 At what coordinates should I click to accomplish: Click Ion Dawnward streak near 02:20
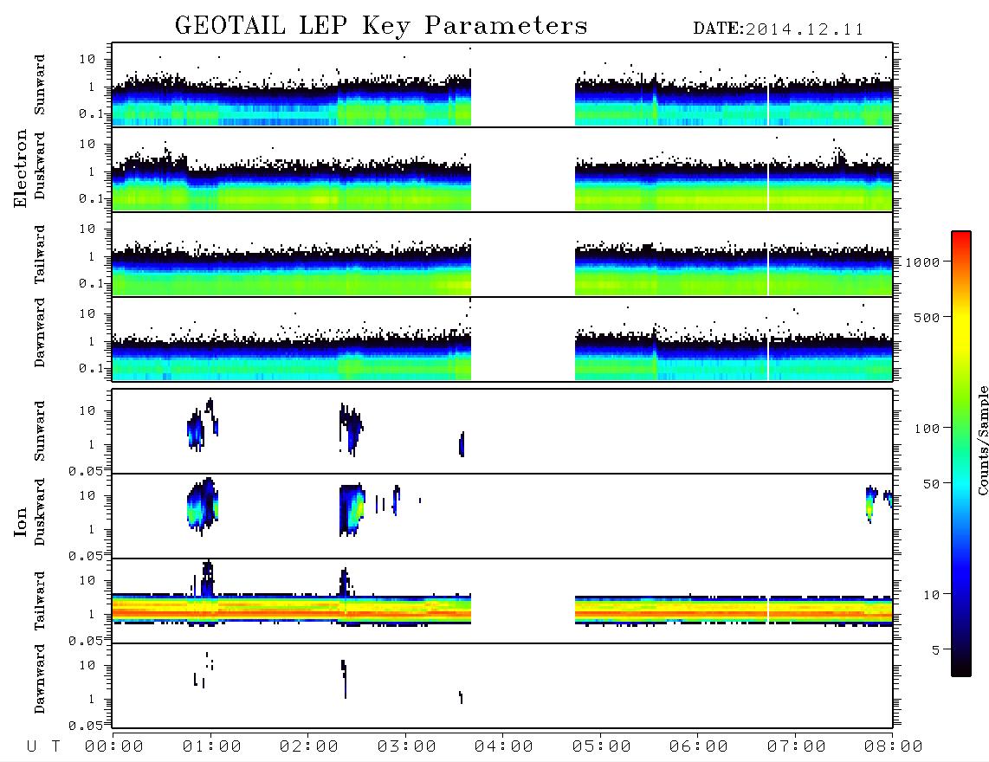345,678
